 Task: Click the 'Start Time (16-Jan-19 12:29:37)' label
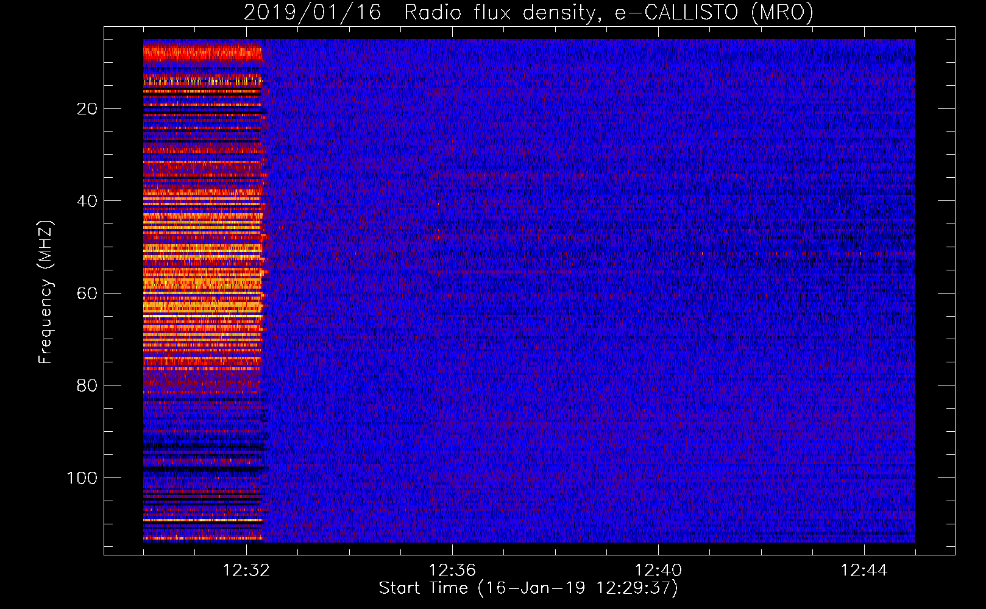click(528, 588)
